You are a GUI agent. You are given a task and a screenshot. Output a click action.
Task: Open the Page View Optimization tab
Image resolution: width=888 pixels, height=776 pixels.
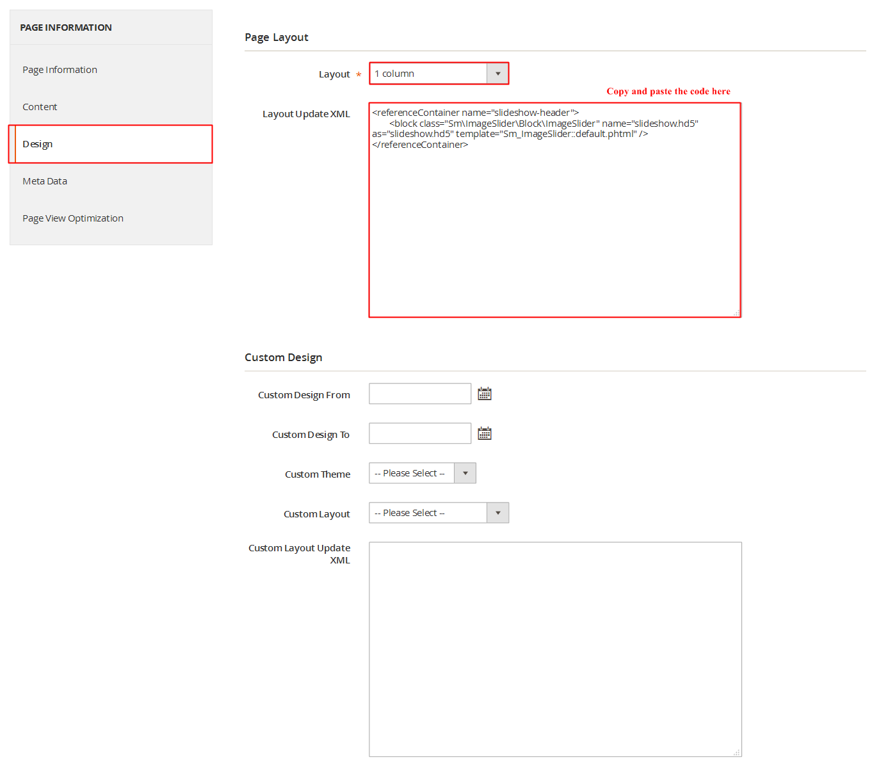click(x=73, y=218)
